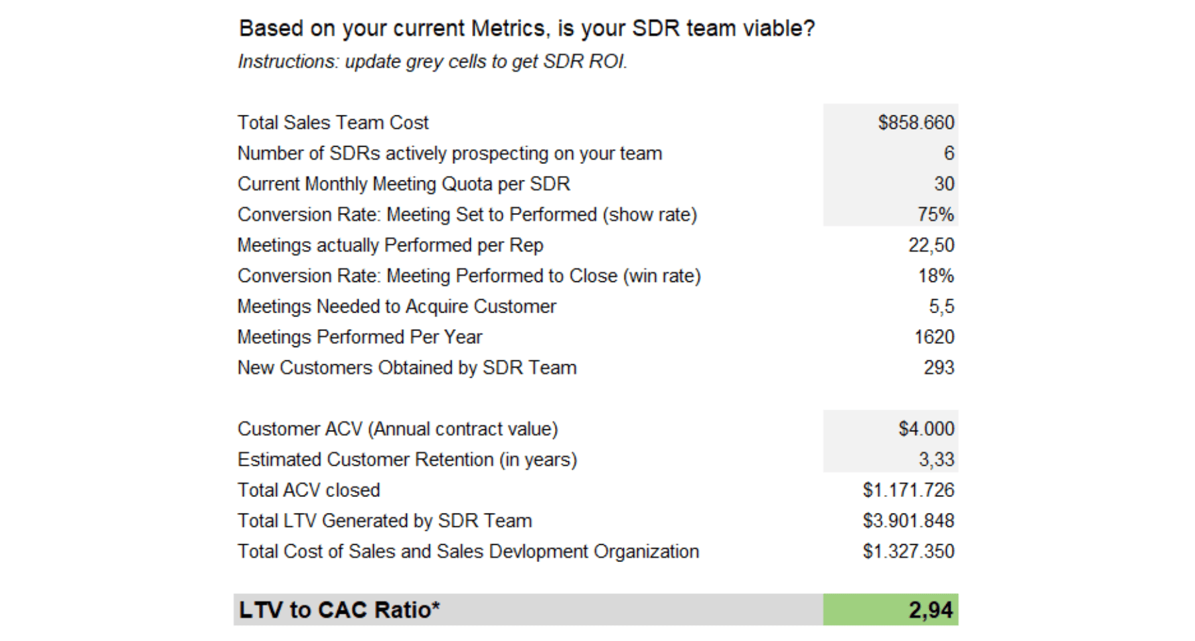The height and width of the screenshot is (641, 1195).
Task: Click the Meetings Needed value 5,5
Action: point(941,307)
